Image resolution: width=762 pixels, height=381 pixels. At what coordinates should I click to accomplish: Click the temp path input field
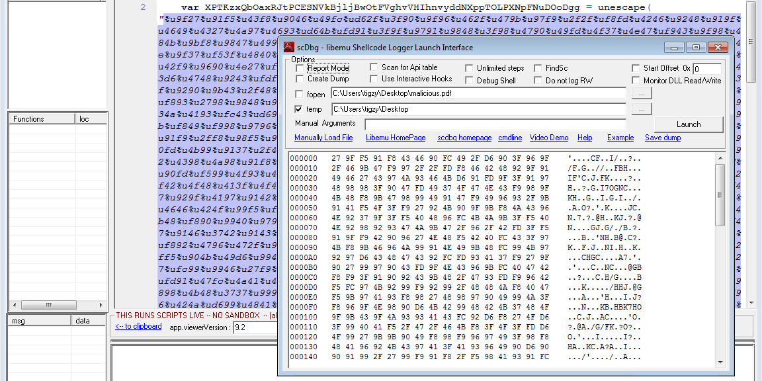click(479, 109)
